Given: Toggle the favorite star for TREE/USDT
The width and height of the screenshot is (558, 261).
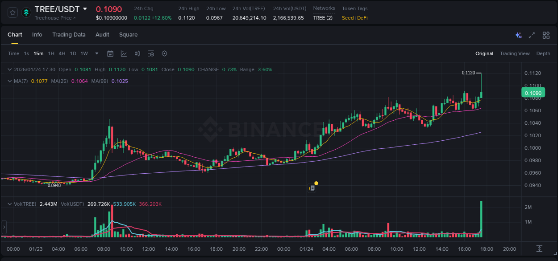Looking at the screenshot, I should point(12,12).
